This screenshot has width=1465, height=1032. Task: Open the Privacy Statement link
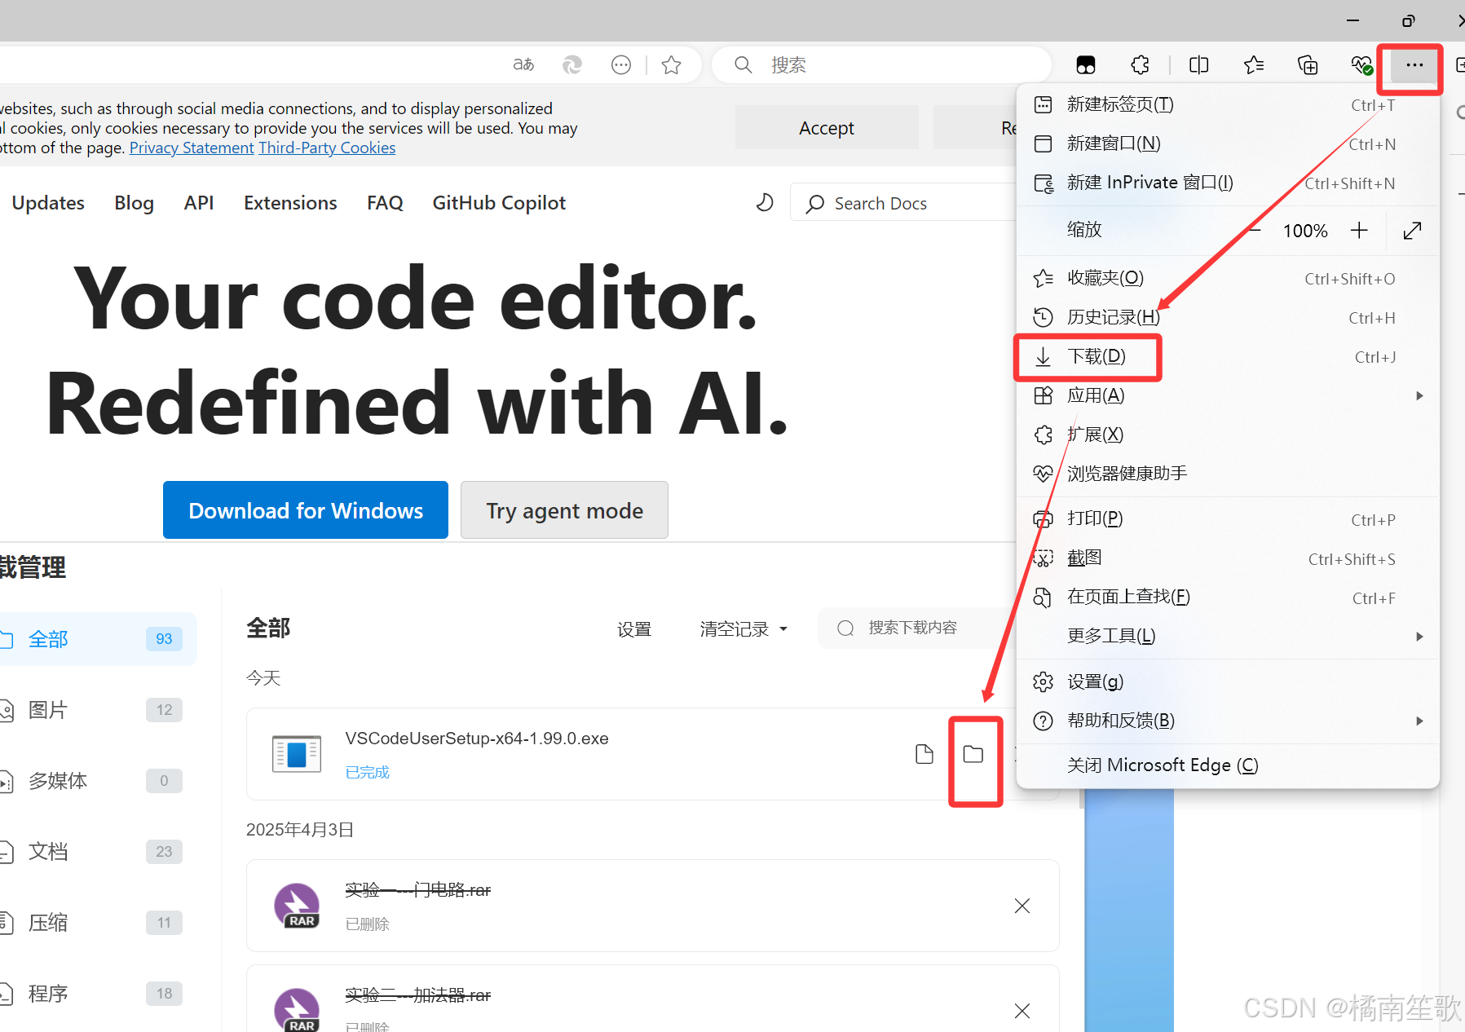click(x=192, y=148)
